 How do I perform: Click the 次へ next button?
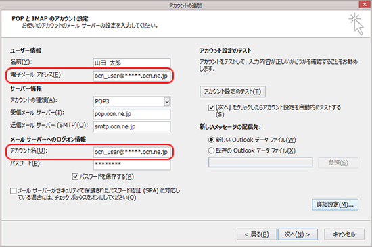pyautogui.click(x=298, y=234)
